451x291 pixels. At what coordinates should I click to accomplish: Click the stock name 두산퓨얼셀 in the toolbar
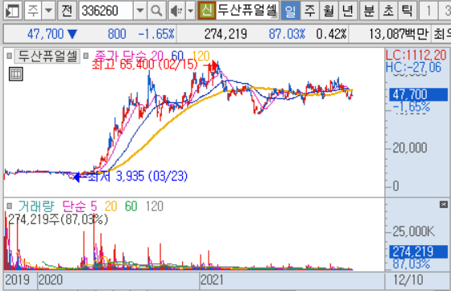click(247, 10)
